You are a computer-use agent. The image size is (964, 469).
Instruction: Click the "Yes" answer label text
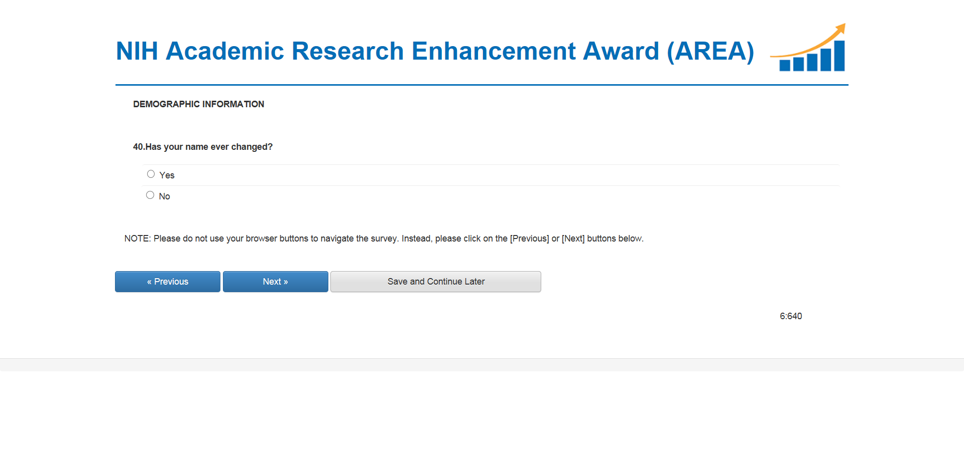(167, 175)
